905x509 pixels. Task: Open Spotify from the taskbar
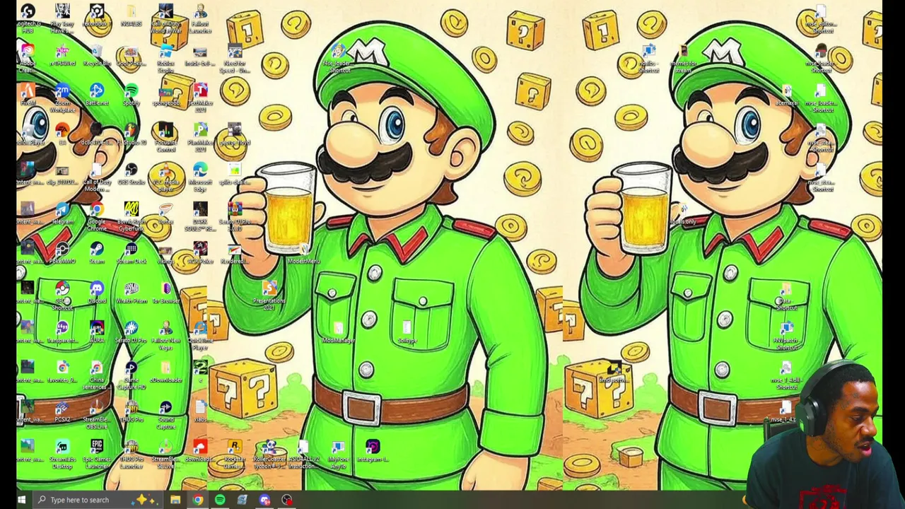click(220, 500)
